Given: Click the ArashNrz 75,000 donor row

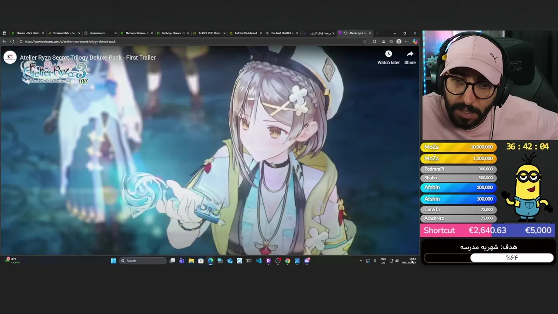Looking at the screenshot, I should coord(458,218).
